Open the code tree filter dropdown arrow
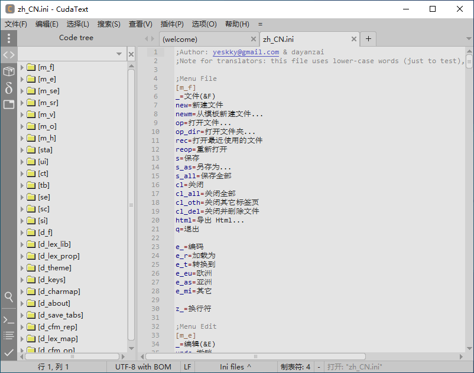The width and height of the screenshot is (474, 373). pos(119,54)
